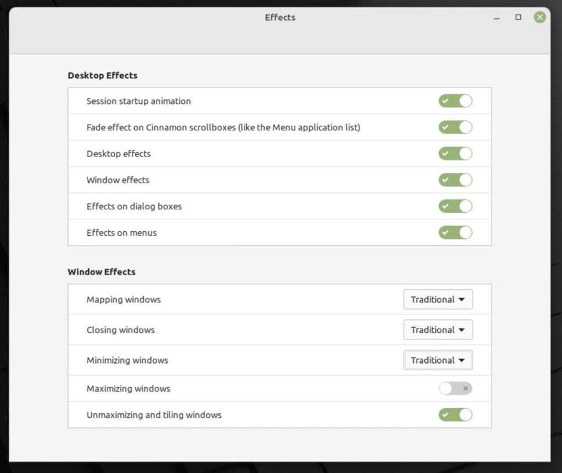Click the Mapping windows label text

coord(124,300)
